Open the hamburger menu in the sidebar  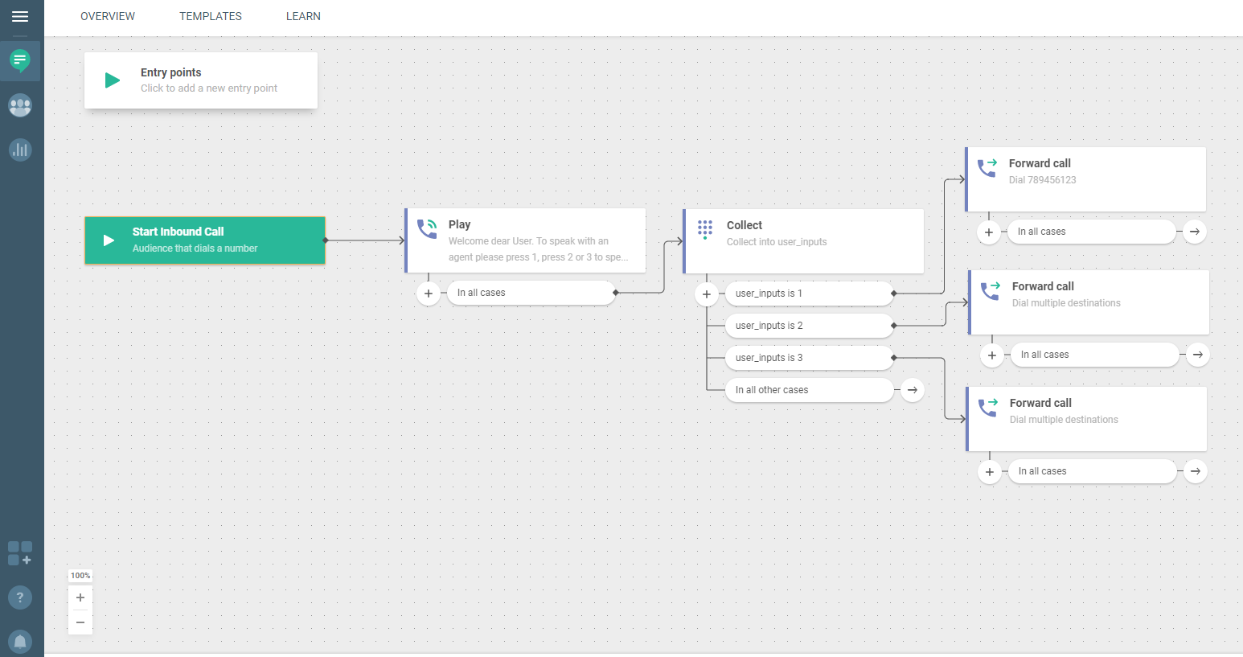click(20, 17)
